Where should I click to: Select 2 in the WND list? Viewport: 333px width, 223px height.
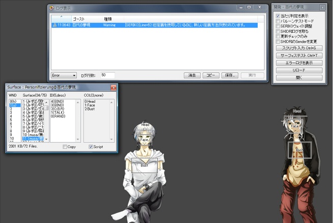coord(15,109)
